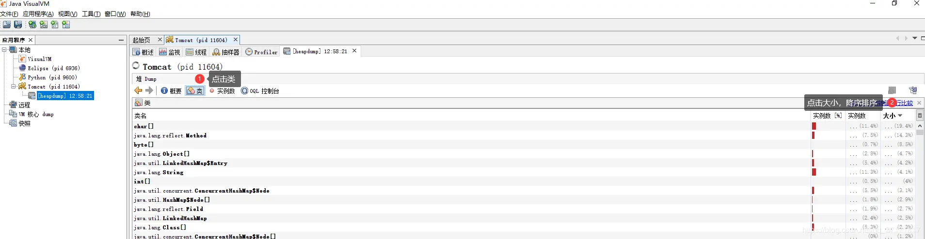Image resolution: width=925 pixels, height=239 pixels.
Task: Collapse the 本地 tree node
Action: coord(4,50)
